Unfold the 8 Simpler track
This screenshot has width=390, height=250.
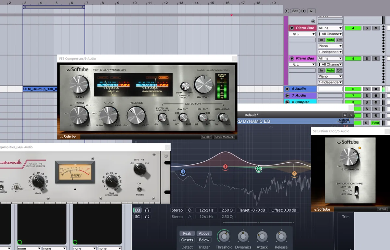[287, 102]
